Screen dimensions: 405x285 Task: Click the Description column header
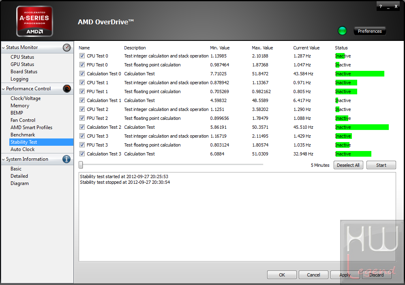coord(135,48)
